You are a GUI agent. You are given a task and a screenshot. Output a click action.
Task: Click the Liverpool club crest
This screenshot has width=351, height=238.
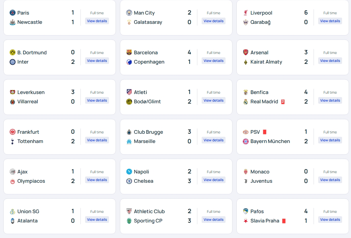pos(245,13)
